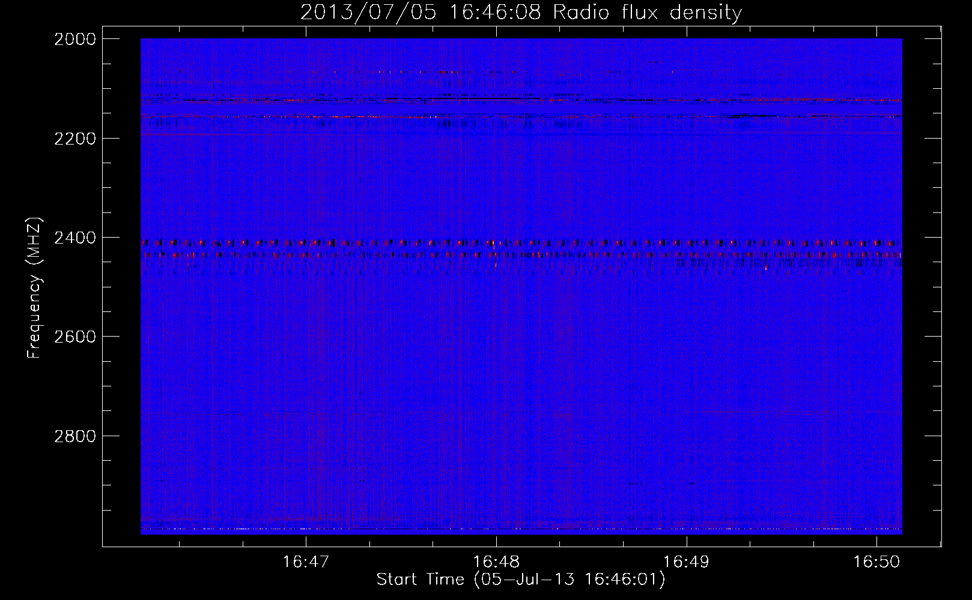Click the 'Start Time (05-Jul-13 16:46:01)' label
The height and width of the screenshot is (600, 972).
coord(521,580)
